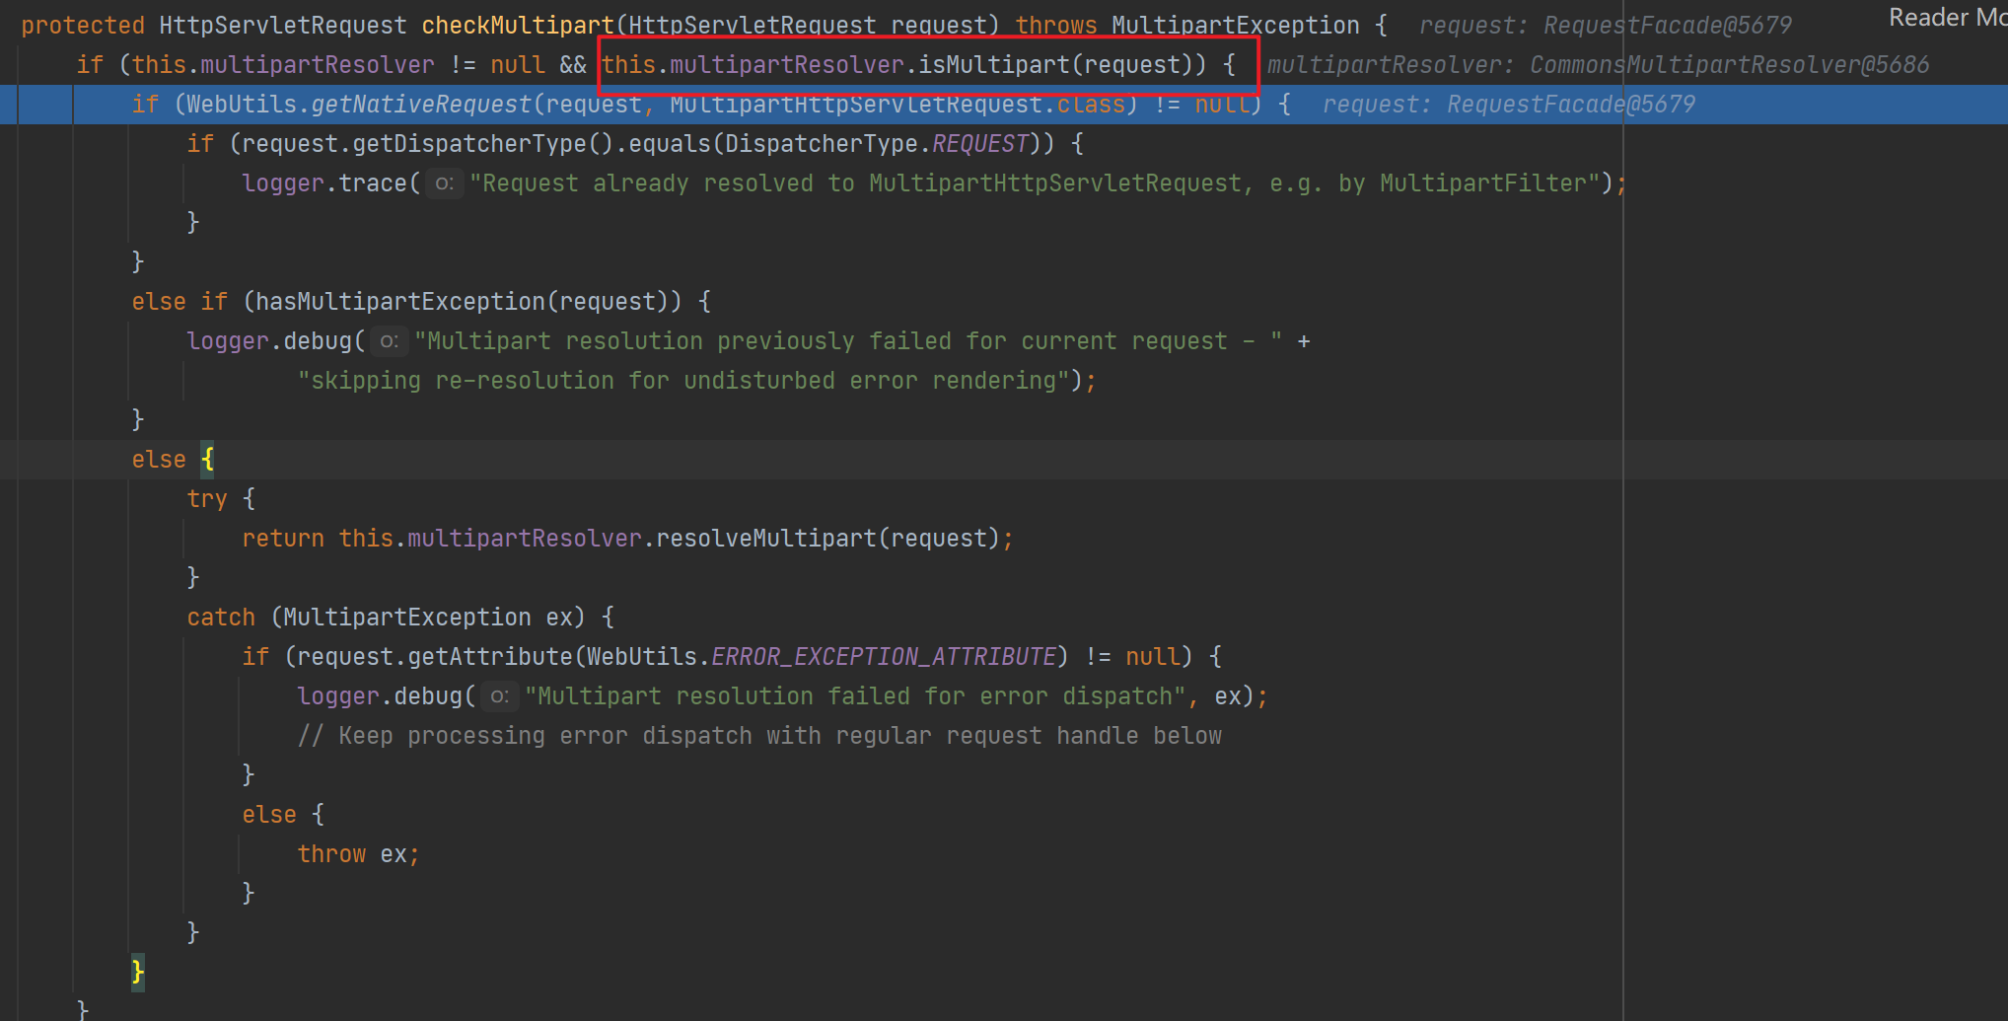Click the DispatcherType.REQUEST constant

[x=979, y=144]
